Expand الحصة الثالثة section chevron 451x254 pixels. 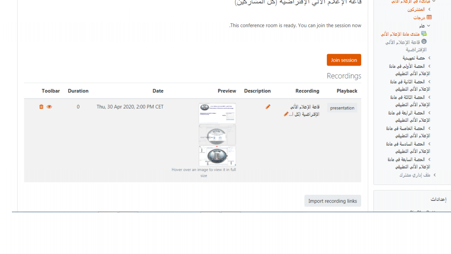point(429,97)
